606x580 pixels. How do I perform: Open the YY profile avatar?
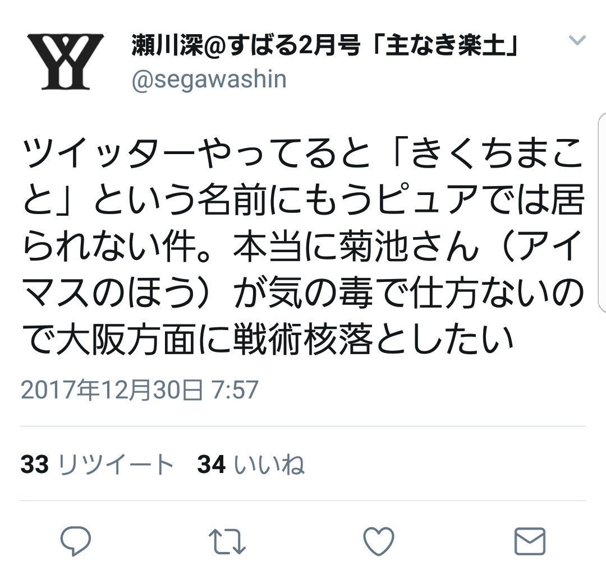tap(65, 62)
